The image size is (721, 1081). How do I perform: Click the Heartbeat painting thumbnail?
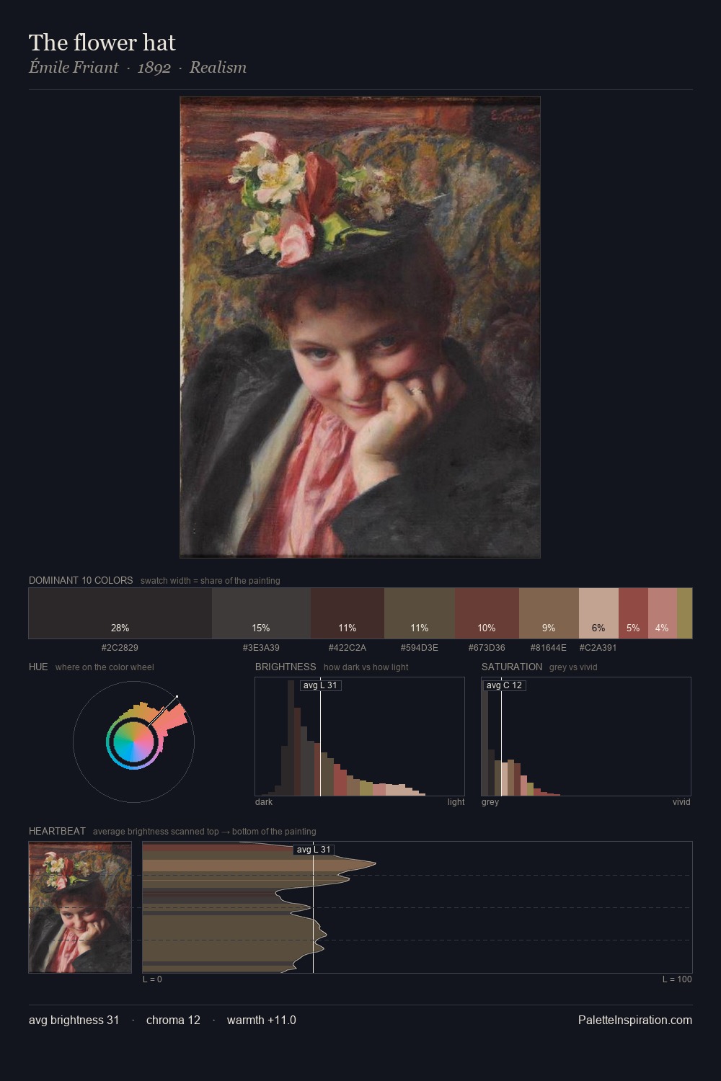pyautogui.click(x=80, y=907)
